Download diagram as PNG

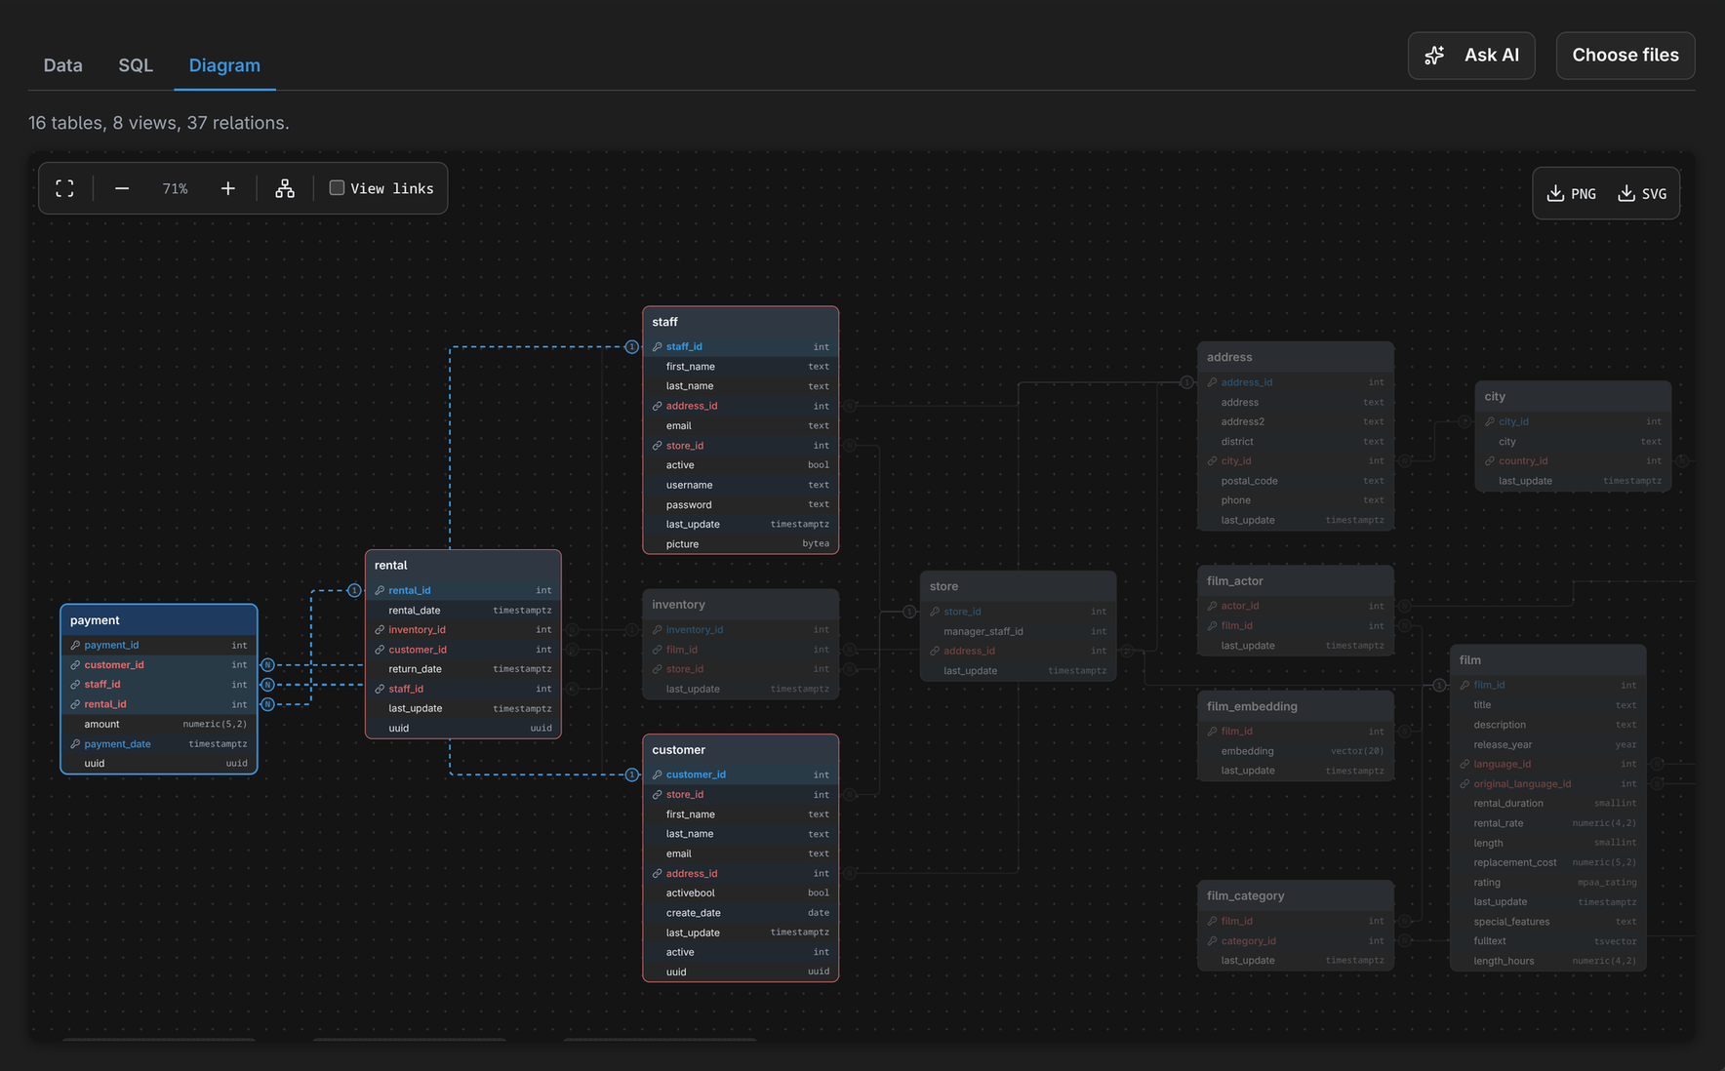[x=1572, y=193]
